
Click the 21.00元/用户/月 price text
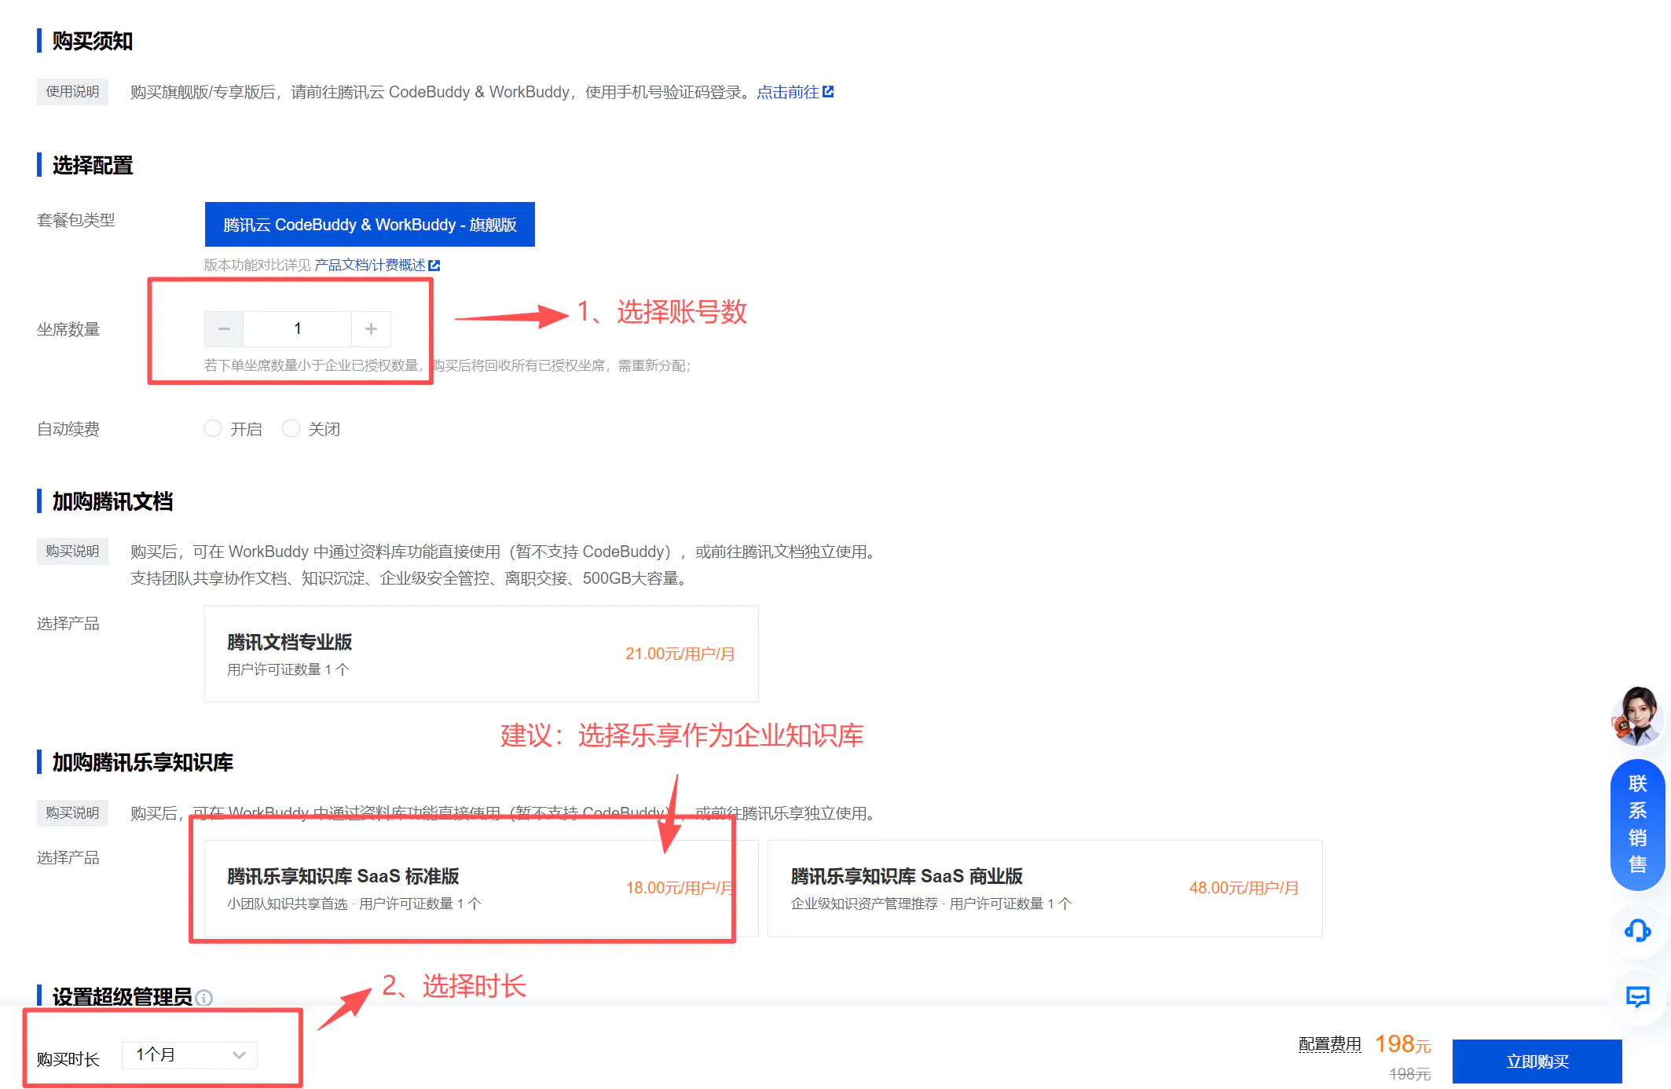(x=680, y=654)
